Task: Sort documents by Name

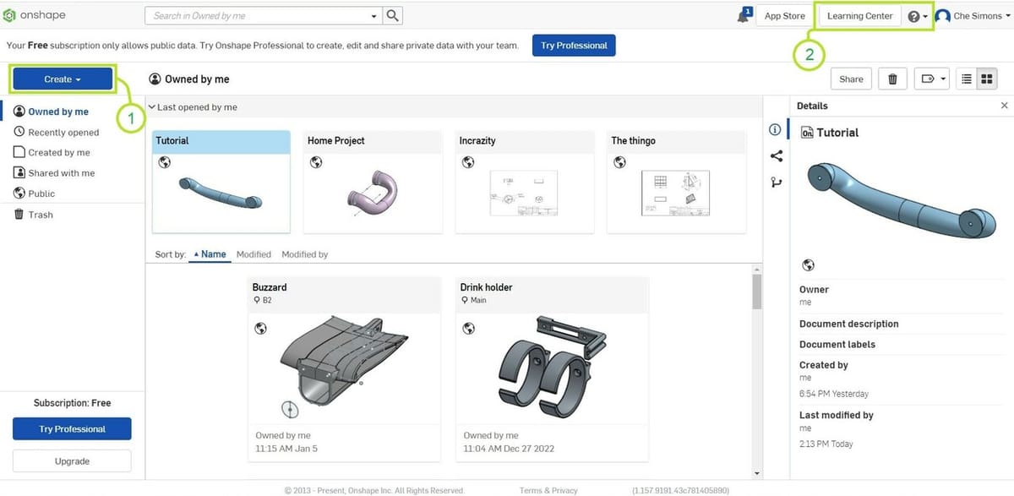Action: 210,254
